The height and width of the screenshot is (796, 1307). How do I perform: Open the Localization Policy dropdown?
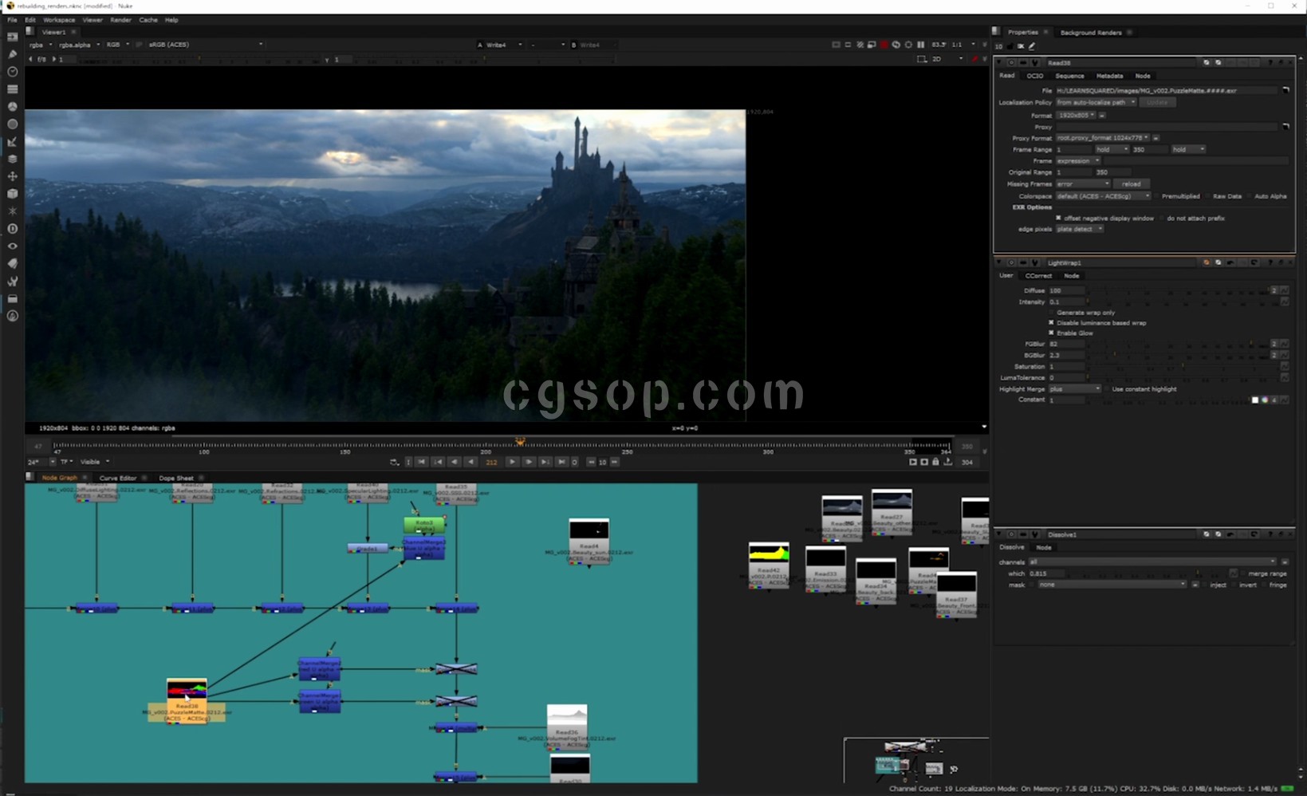[x=1096, y=102]
